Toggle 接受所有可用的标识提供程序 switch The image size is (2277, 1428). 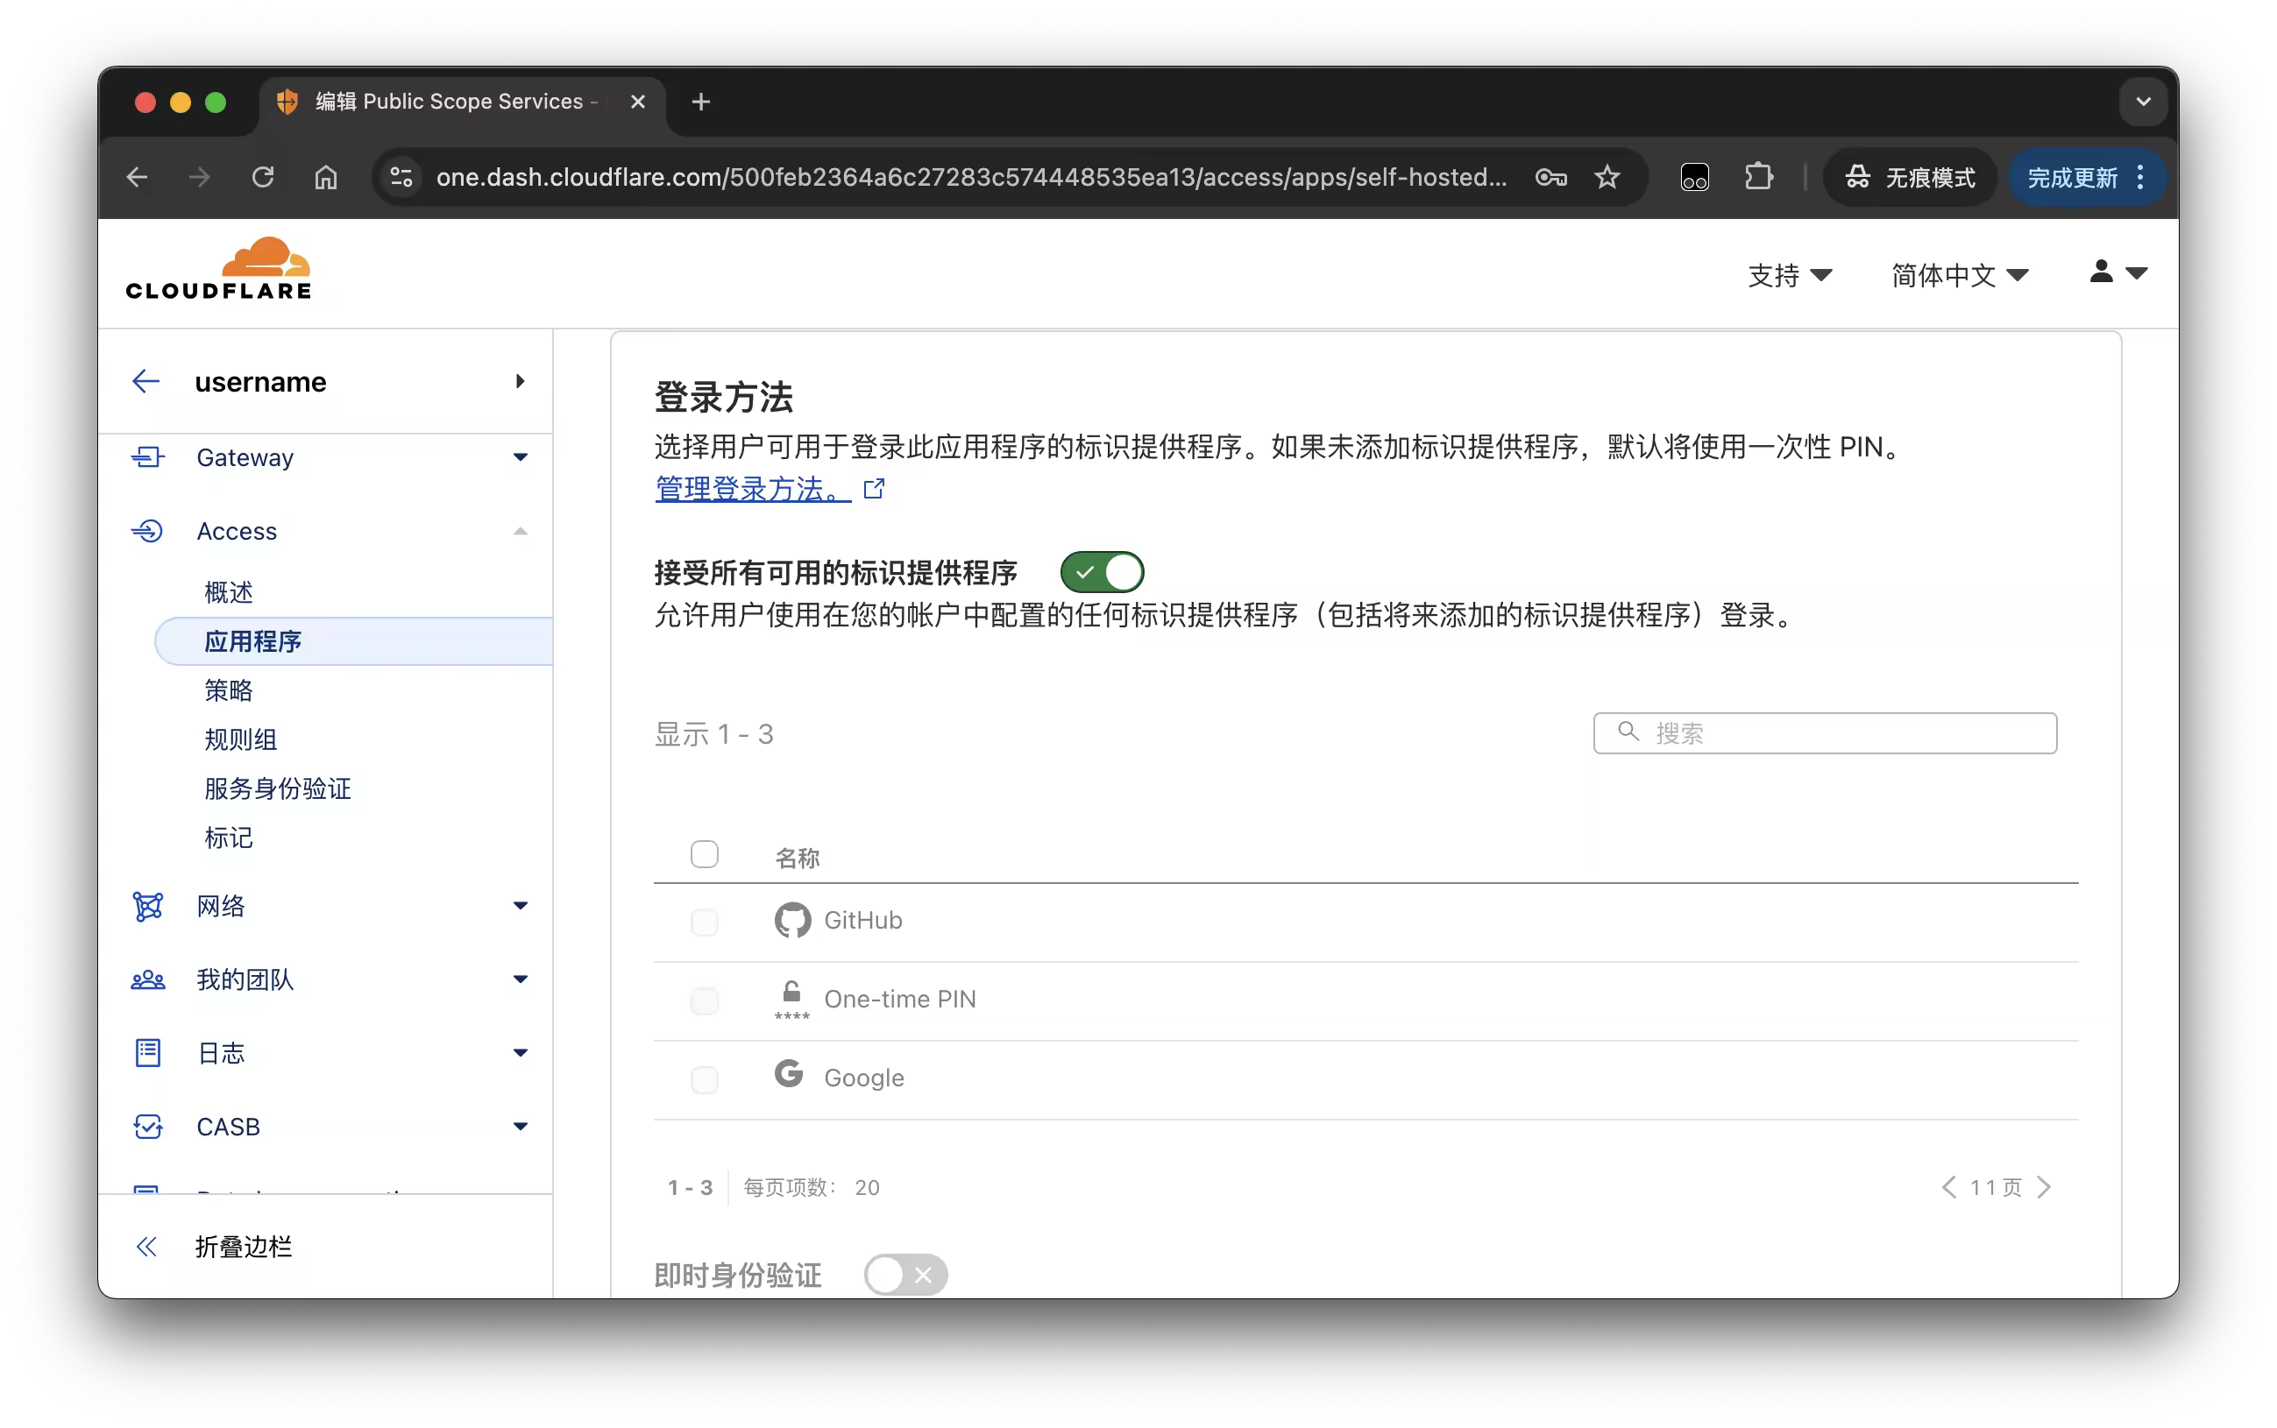pos(1102,571)
